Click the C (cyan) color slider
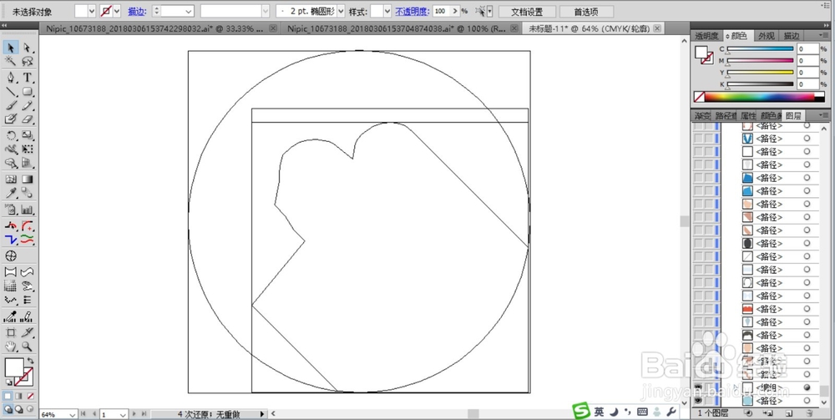The height and width of the screenshot is (420, 835). coord(760,49)
